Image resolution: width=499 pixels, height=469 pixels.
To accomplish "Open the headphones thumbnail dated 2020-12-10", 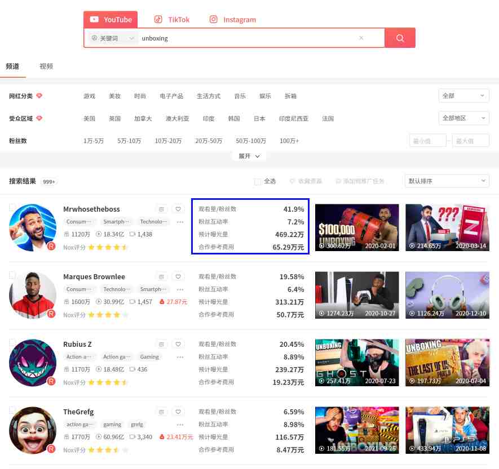I will click(447, 295).
